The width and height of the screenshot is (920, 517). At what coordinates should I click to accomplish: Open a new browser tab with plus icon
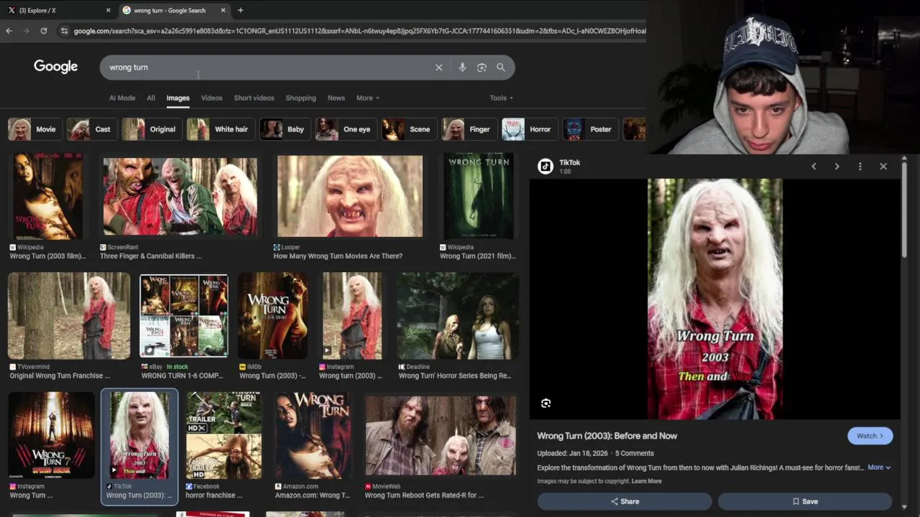click(x=240, y=10)
